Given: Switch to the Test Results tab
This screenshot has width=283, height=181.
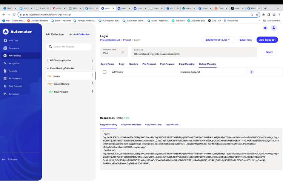Looking at the screenshot, I should click(172, 125).
